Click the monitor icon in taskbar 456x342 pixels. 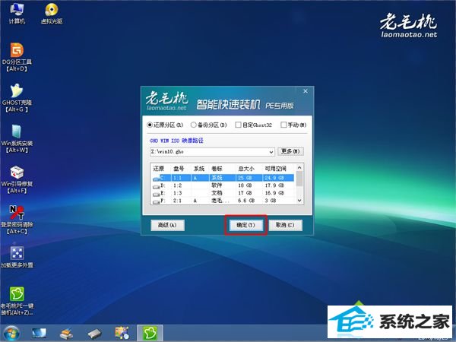pyautogui.click(x=39, y=334)
